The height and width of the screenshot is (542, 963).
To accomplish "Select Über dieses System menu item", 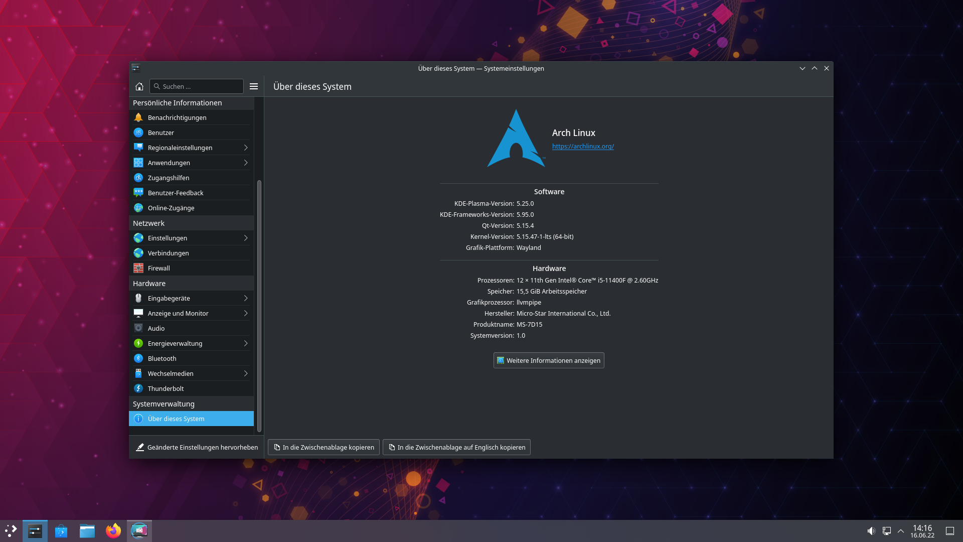I will [176, 419].
